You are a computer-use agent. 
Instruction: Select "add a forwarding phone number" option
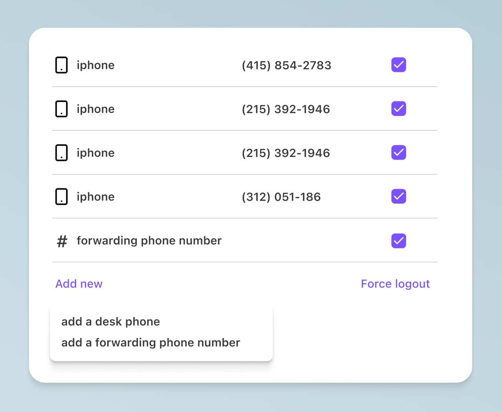(x=150, y=343)
